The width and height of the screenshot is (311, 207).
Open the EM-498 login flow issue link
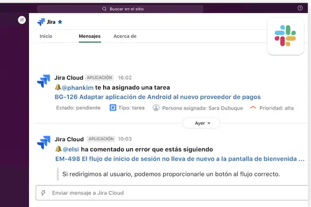point(180,159)
